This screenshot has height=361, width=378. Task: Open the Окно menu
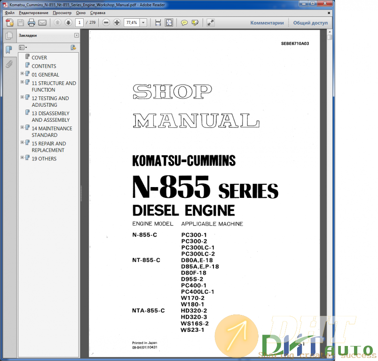tap(81, 13)
